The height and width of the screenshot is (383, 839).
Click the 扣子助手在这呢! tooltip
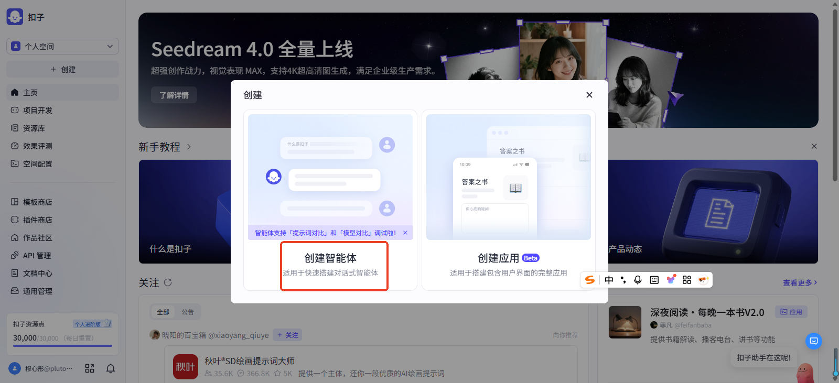click(763, 358)
